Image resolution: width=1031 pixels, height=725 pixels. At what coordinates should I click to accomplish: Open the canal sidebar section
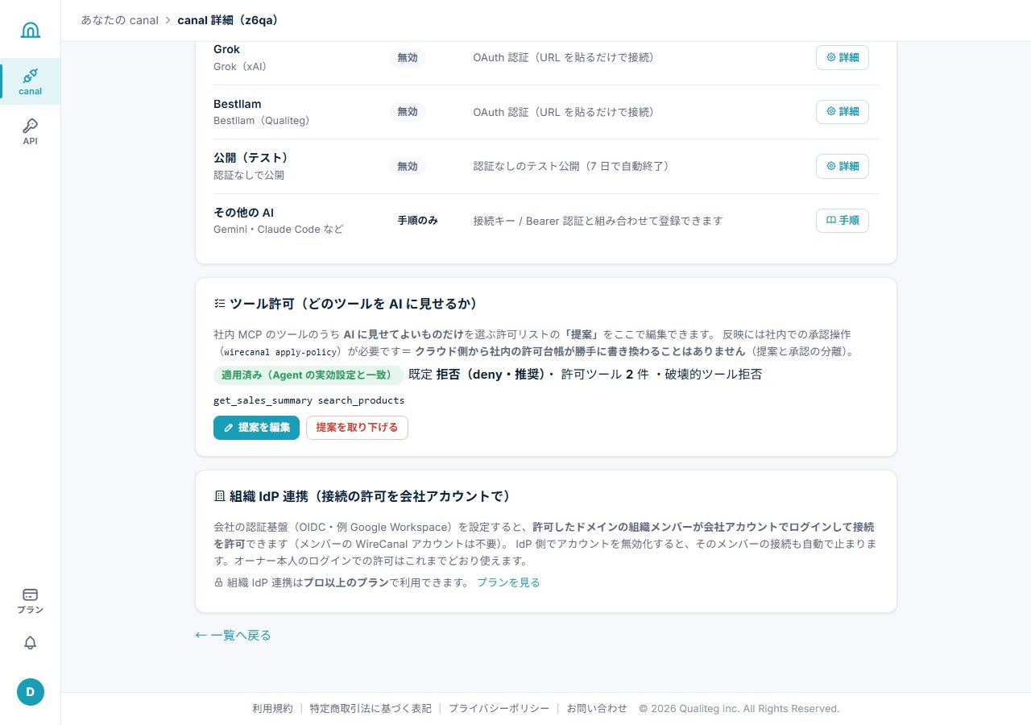(x=31, y=81)
